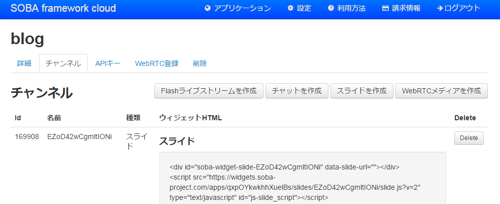Screen dimensions: 500x204
Task: Click the arrow icon beside ログアウト
Action: (x=440, y=8)
